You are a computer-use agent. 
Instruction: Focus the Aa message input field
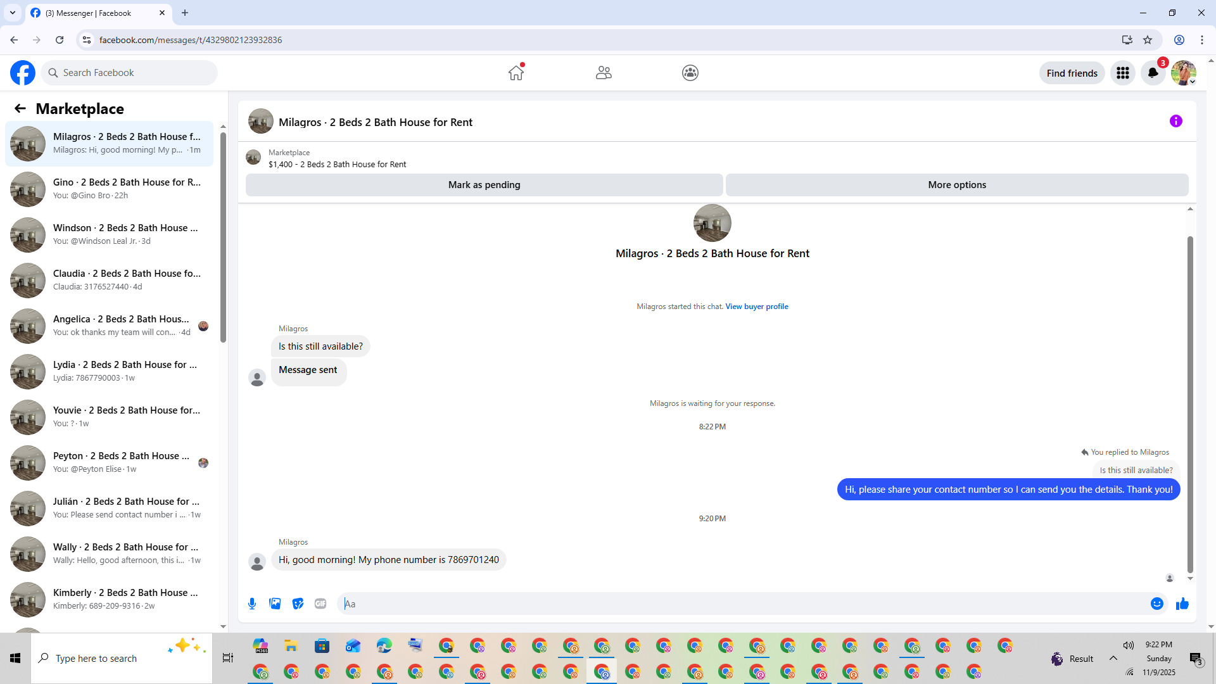click(744, 604)
